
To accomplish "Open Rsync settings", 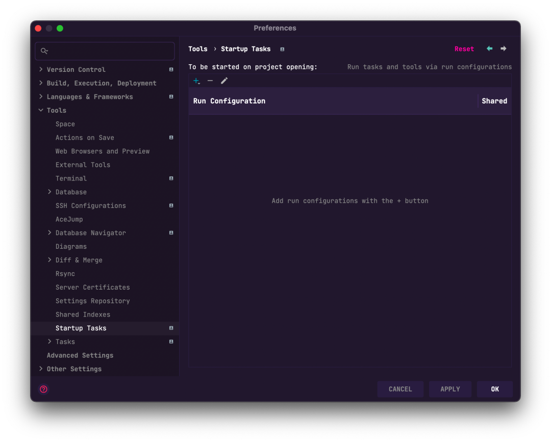I will pyautogui.click(x=65, y=274).
